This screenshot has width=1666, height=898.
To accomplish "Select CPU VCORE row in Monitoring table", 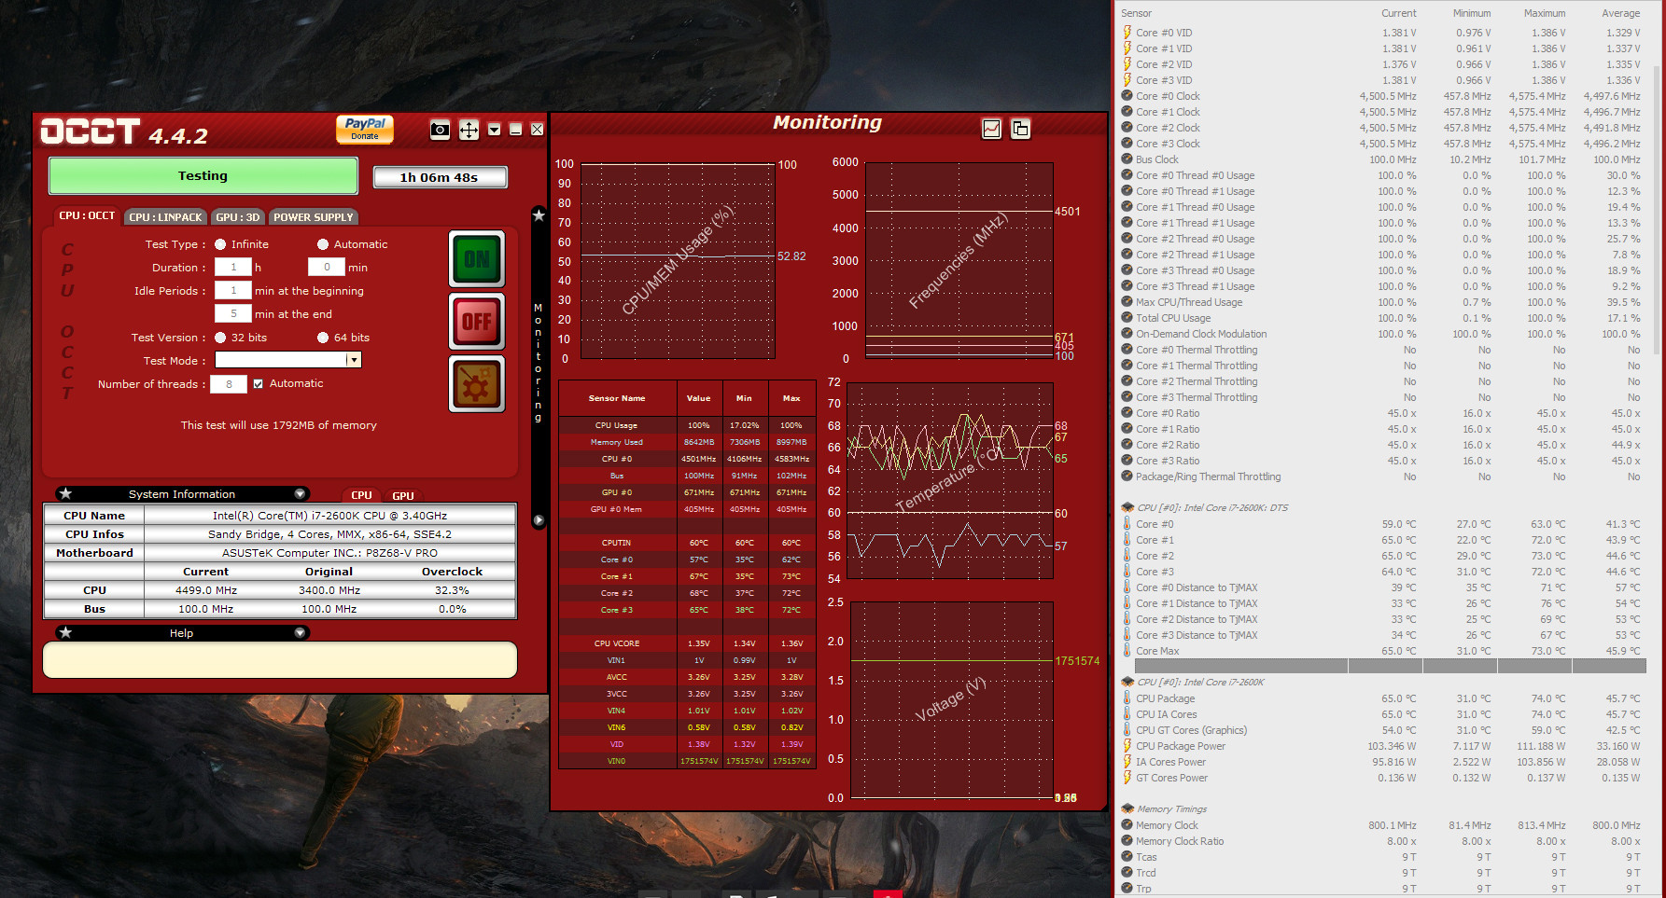I will (x=687, y=643).
